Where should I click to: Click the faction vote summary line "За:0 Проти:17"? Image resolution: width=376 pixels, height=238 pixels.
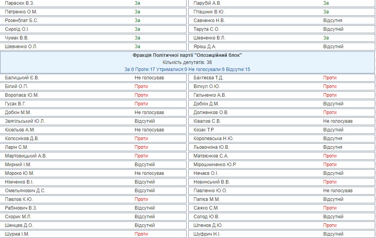coord(187,69)
